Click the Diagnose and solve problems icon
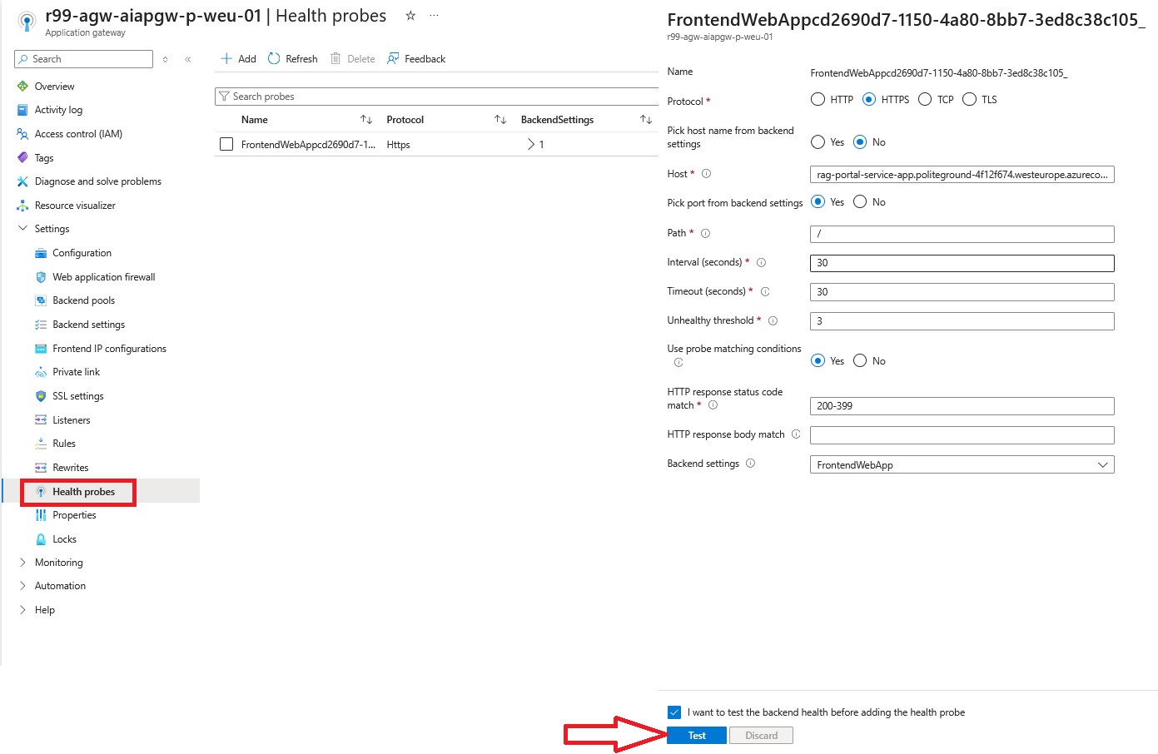Screen dimensions: 1158x754 pyautogui.click(x=22, y=181)
